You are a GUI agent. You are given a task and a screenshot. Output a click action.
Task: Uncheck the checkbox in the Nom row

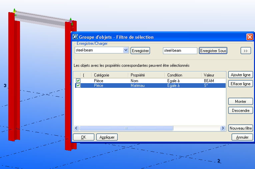(78, 81)
